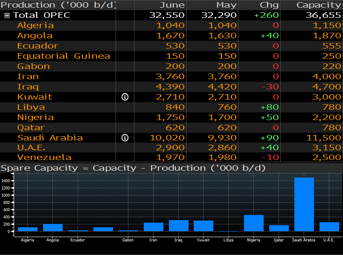Collapse the Total OPEC row group
Screen dimensions: 343x255
(7, 15)
